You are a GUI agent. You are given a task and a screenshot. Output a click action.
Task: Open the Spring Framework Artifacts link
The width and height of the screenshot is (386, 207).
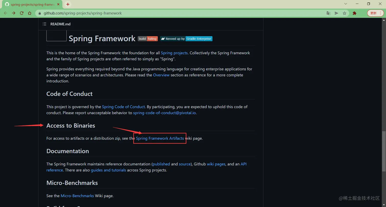click(x=160, y=138)
